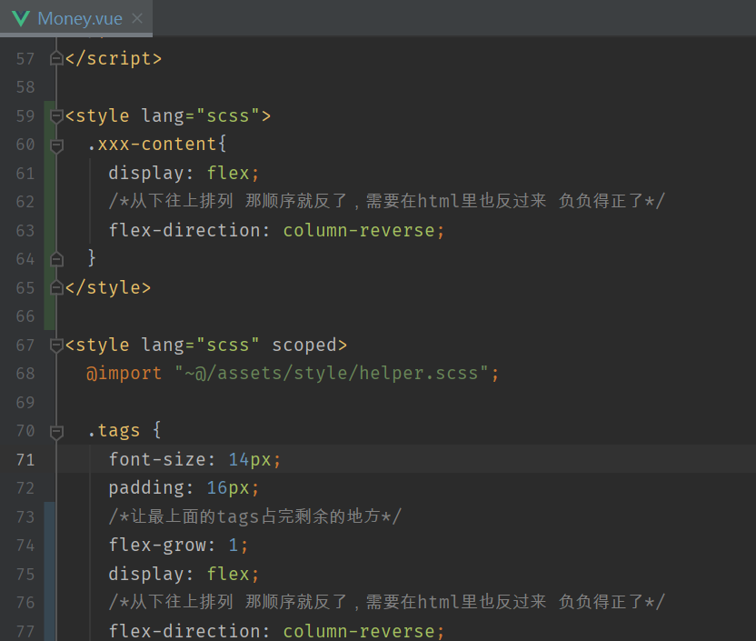
Task: Click the .xxx-content selector
Action: 152,145
